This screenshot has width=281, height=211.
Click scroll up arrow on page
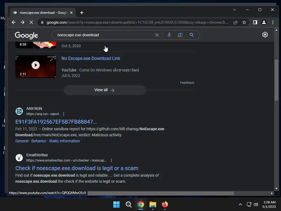[276, 30]
